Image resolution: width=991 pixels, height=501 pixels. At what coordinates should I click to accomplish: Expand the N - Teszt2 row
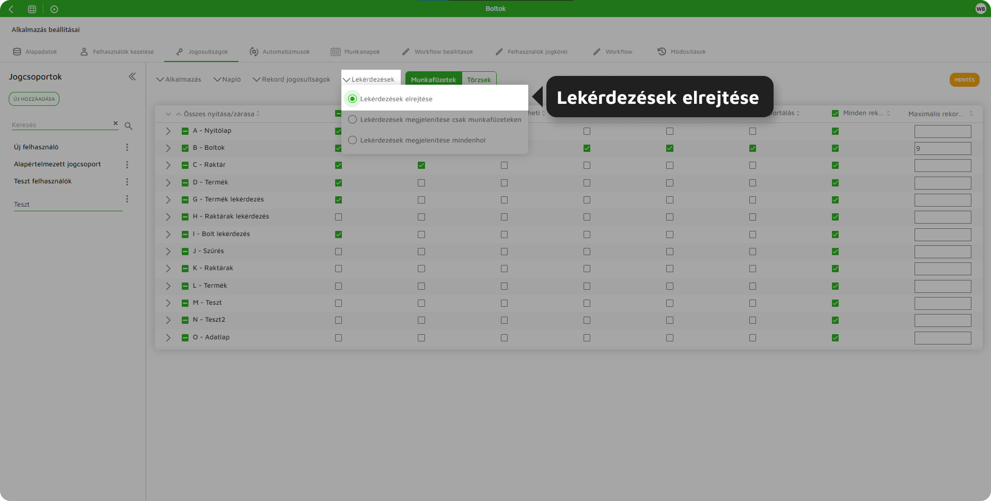pyautogui.click(x=168, y=320)
